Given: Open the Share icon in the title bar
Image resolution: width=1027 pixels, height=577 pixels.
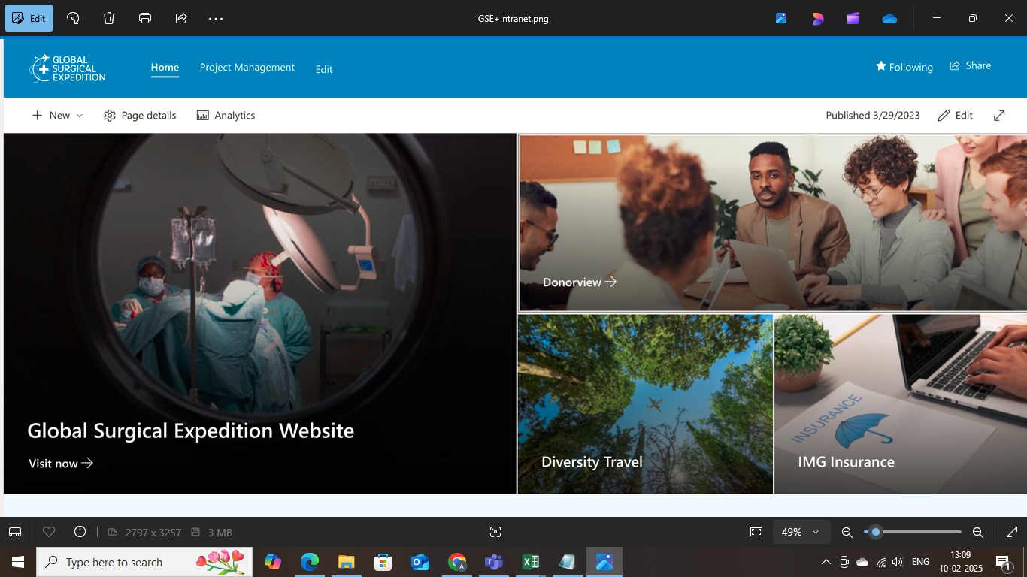Looking at the screenshot, I should [x=181, y=18].
